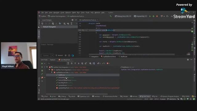This screenshot has width=197, height=111.
Task: Click the blue shelve changes icon
Action: click(60, 23)
